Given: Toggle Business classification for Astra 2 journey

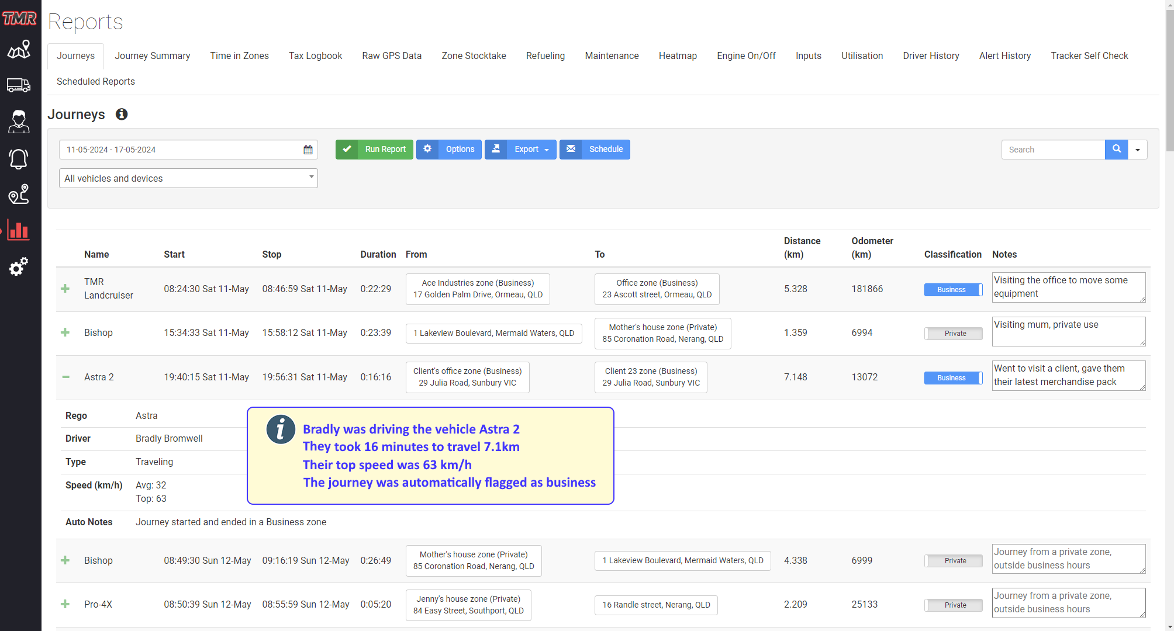Looking at the screenshot, I should (953, 378).
